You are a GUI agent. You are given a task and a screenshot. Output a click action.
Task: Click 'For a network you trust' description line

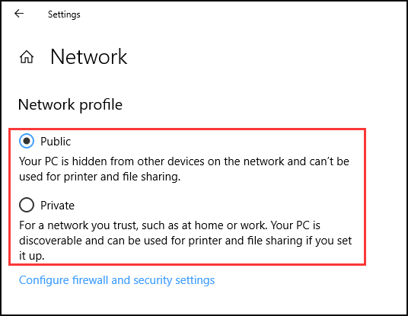point(170,225)
